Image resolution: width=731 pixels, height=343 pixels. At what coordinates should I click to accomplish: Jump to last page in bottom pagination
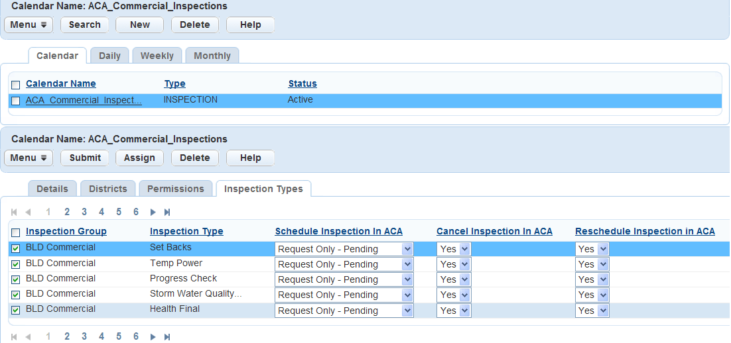click(167, 337)
